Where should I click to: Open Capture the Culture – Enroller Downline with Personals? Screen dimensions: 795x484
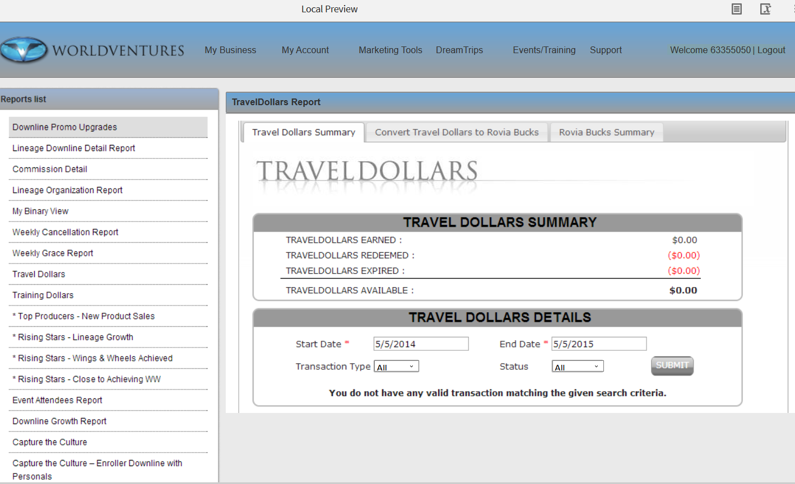coord(108,469)
